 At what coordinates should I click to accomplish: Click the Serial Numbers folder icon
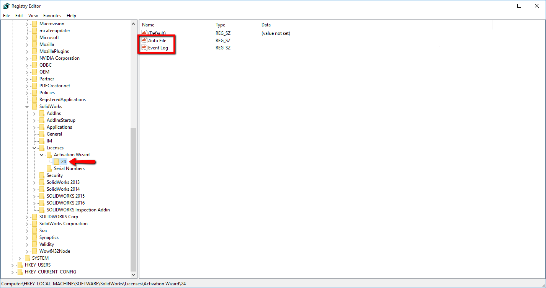(x=50, y=169)
